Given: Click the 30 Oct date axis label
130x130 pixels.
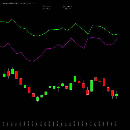Looking at the screenshot, I should [16, 124].
